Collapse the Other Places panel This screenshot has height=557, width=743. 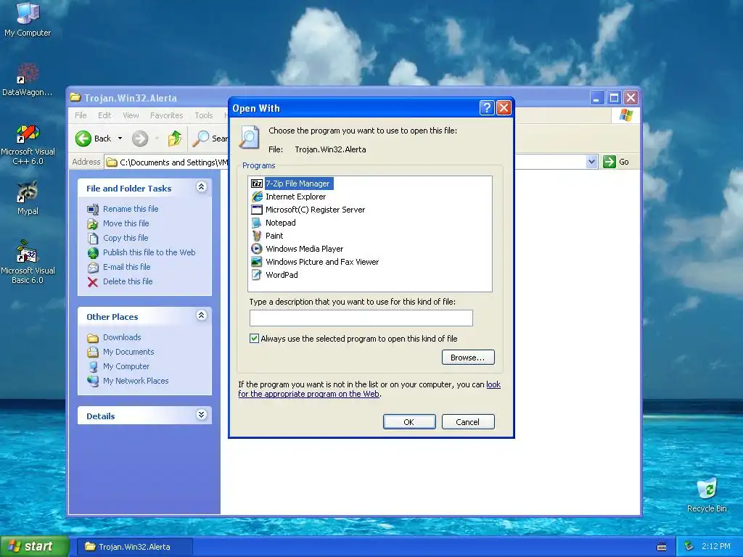pos(202,315)
